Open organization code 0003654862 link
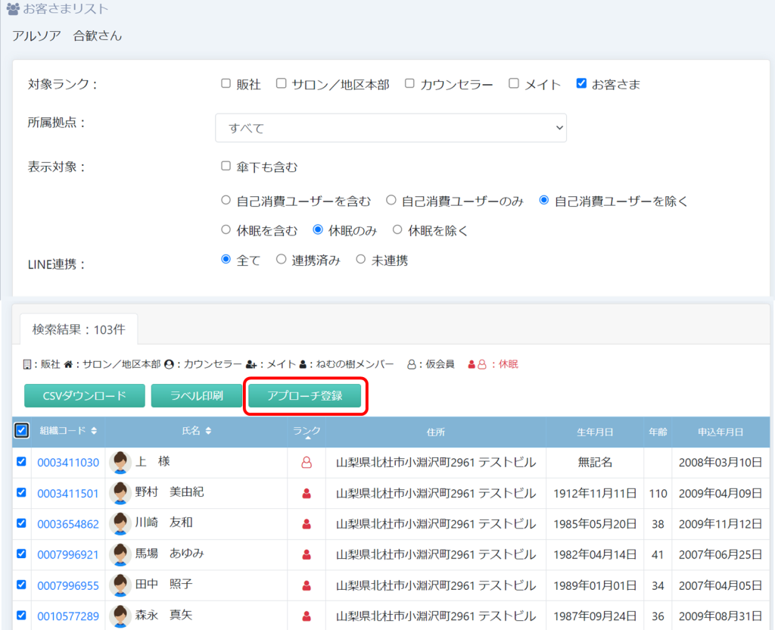The image size is (775, 630). tap(68, 523)
